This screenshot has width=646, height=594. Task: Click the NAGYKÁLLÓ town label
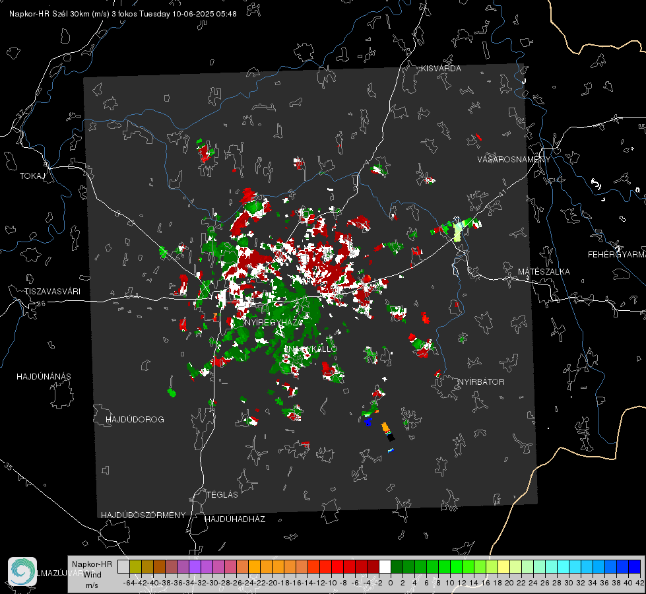tap(311, 349)
